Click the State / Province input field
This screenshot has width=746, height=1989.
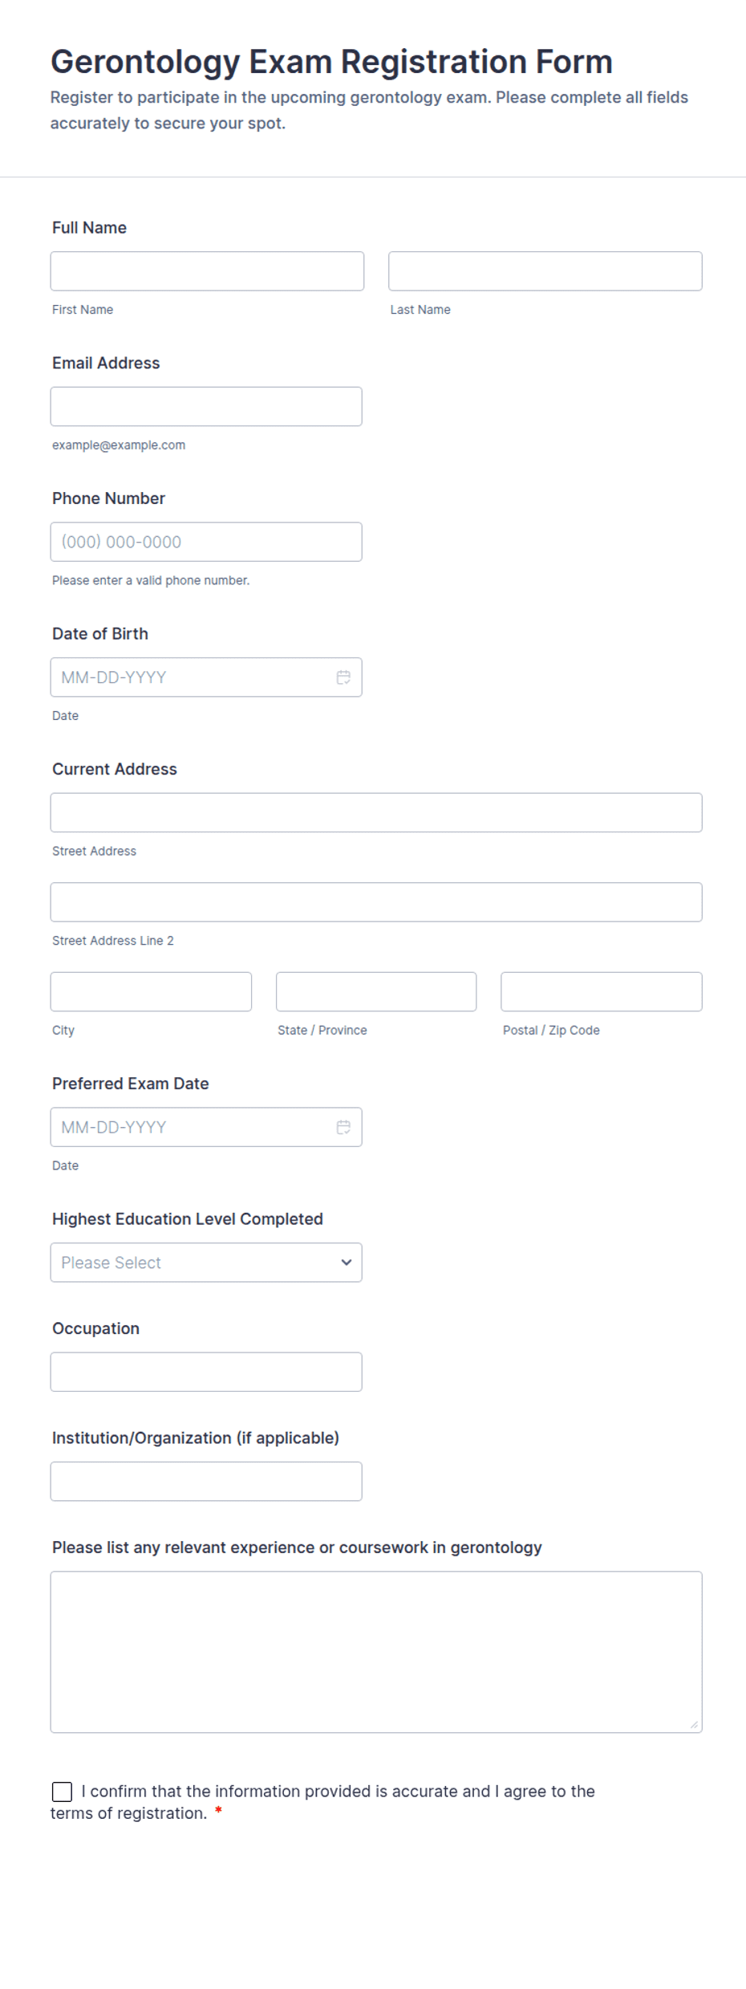click(376, 992)
